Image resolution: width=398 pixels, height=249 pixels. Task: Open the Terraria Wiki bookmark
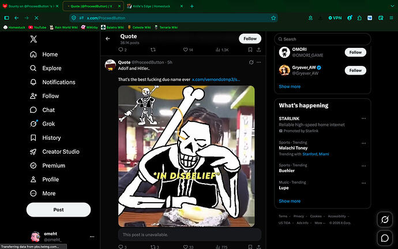coord(166,27)
